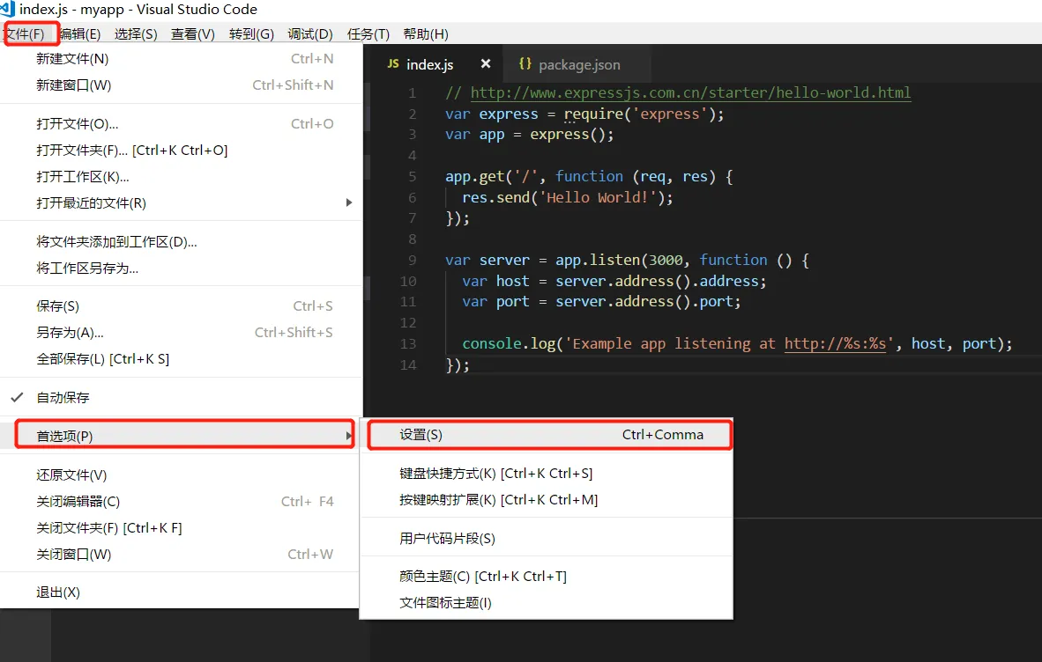Choose 新建文件(N) from the File menu
This screenshot has width=1042, height=662.
pyautogui.click(x=182, y=59)
